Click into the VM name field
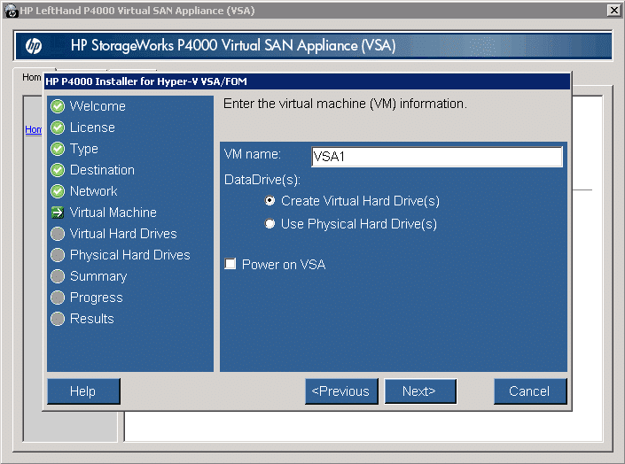The height and width of the screenshot is (464, 625). tap(437, 157)
